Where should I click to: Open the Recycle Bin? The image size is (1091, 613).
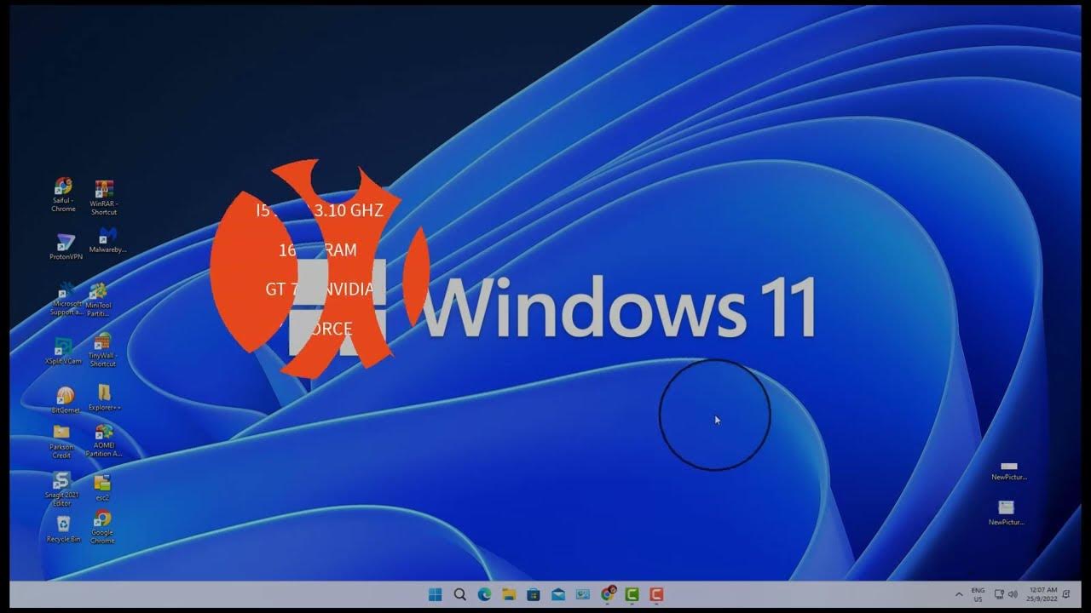coord(63,529)
